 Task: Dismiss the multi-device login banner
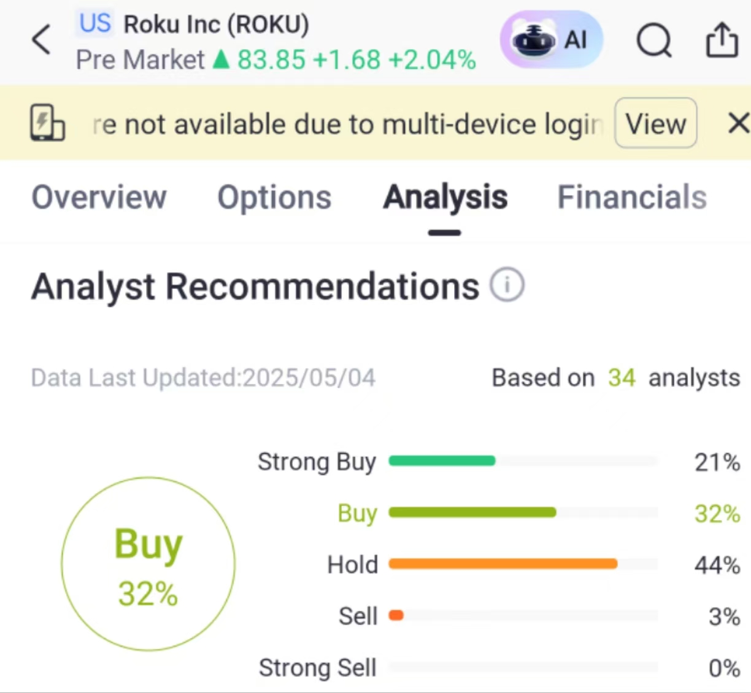coord(738,123)
